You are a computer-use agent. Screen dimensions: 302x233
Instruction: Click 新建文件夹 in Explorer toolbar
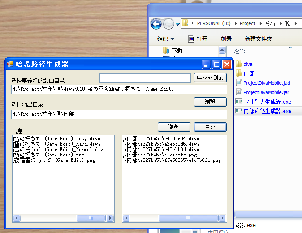258,39
